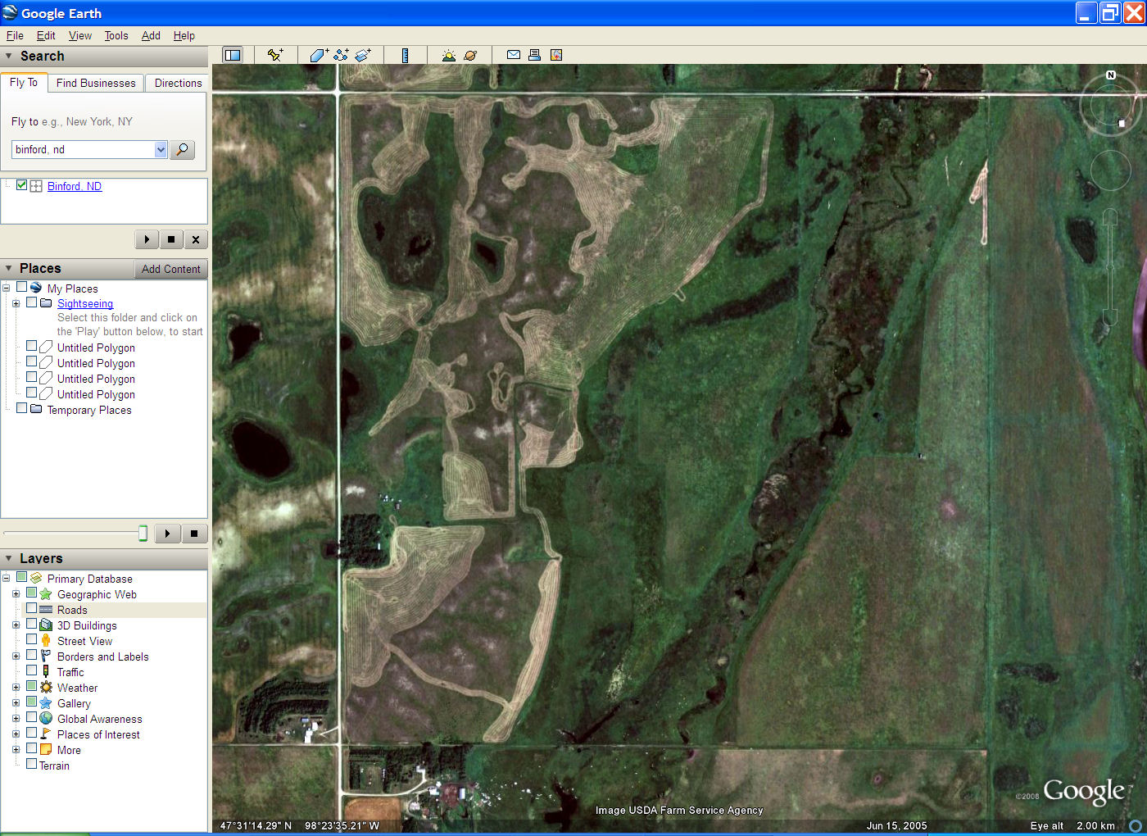Click the vertical zoom slider on map
Screen dimensions: 1147x836
click(1110, 267)
